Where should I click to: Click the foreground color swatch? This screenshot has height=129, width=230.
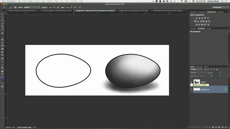1,79
